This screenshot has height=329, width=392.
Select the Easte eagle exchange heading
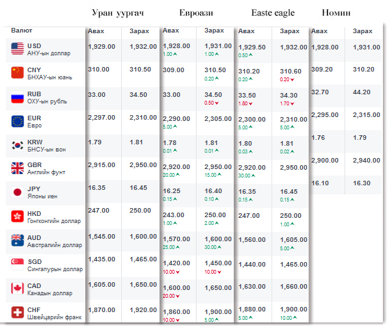(273, 13)
